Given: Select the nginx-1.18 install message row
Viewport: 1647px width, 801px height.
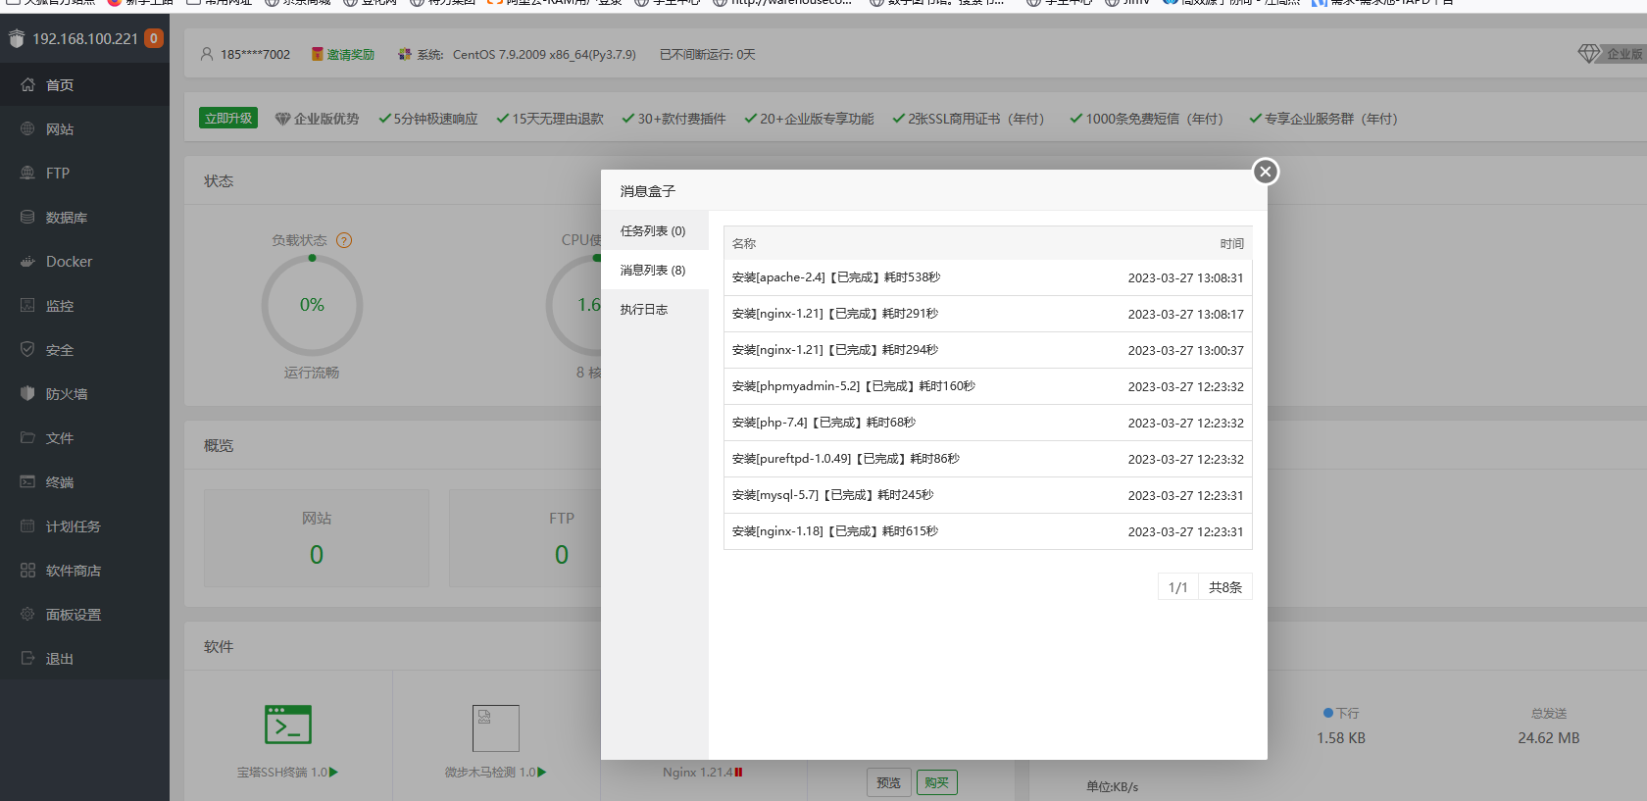Looking at the screenshot, I should click(x=988, y=531).
